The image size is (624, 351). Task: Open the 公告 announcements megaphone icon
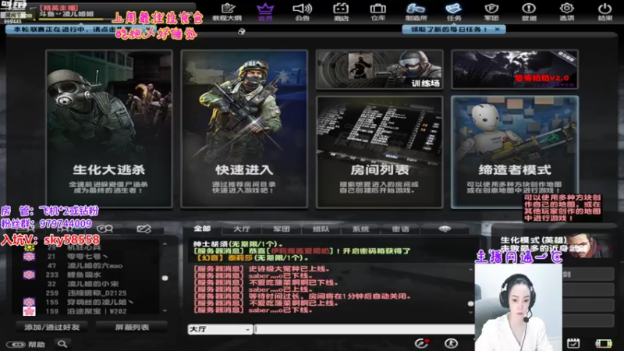[302, 12]
